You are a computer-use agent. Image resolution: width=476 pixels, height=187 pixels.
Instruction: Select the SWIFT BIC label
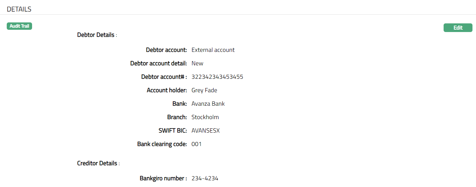[173, 131]
